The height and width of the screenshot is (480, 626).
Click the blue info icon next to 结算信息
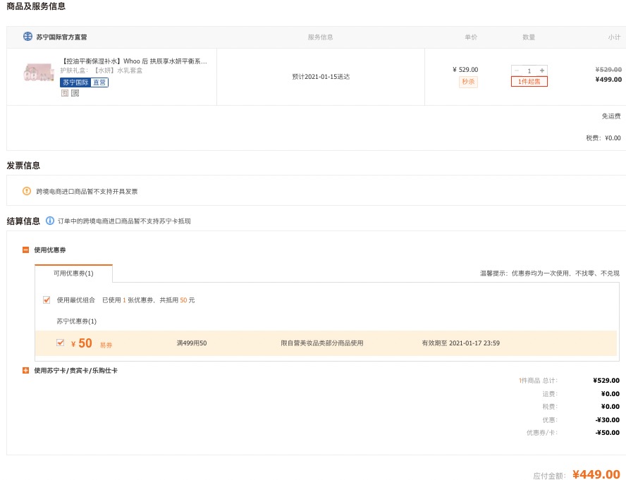tap(50, 221)
